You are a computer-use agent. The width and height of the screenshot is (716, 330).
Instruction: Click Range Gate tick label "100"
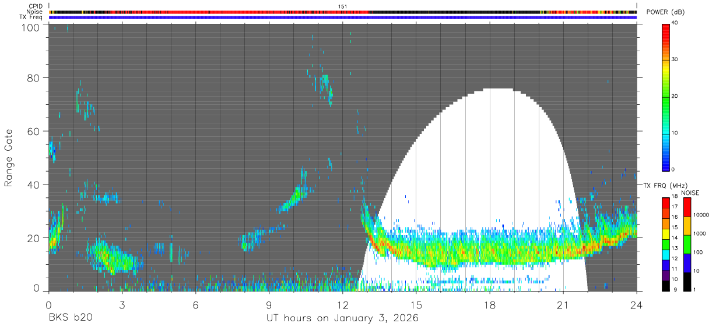(30, 27)
